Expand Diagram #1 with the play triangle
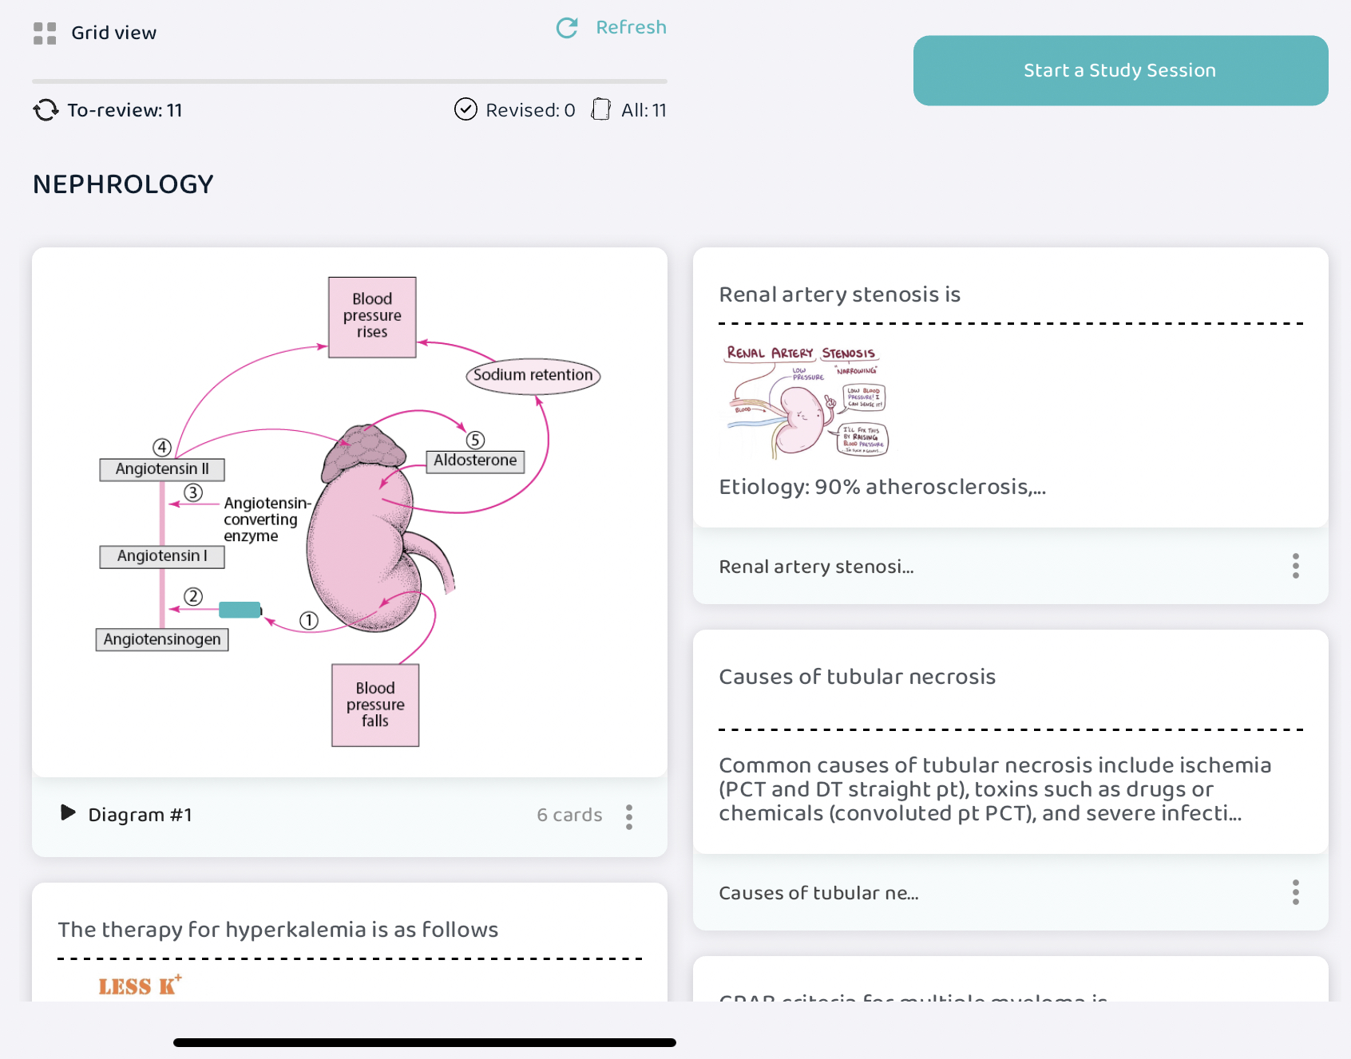1351x1059 pixels. click(68, 813)
